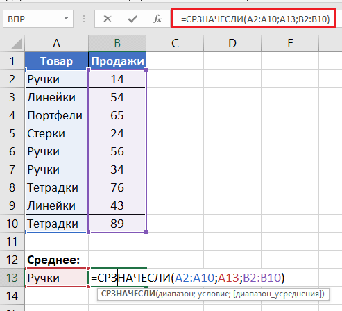Select the cell containing Портфели
Image resolution: width=342 pixels, height=311 pixels.
pyautogui.click(x=56, y=115)
